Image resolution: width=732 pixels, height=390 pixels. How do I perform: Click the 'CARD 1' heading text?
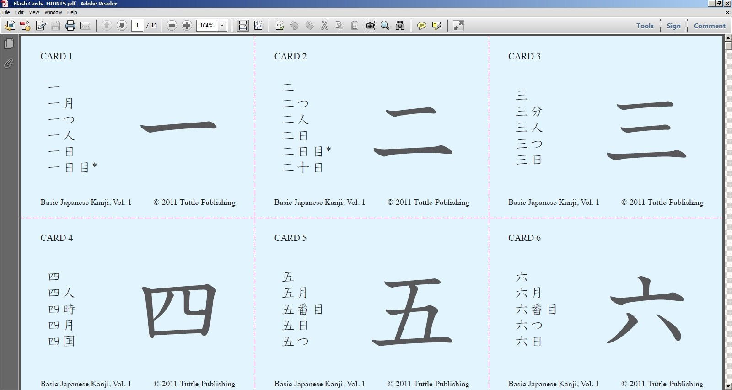tap(56, 56)
